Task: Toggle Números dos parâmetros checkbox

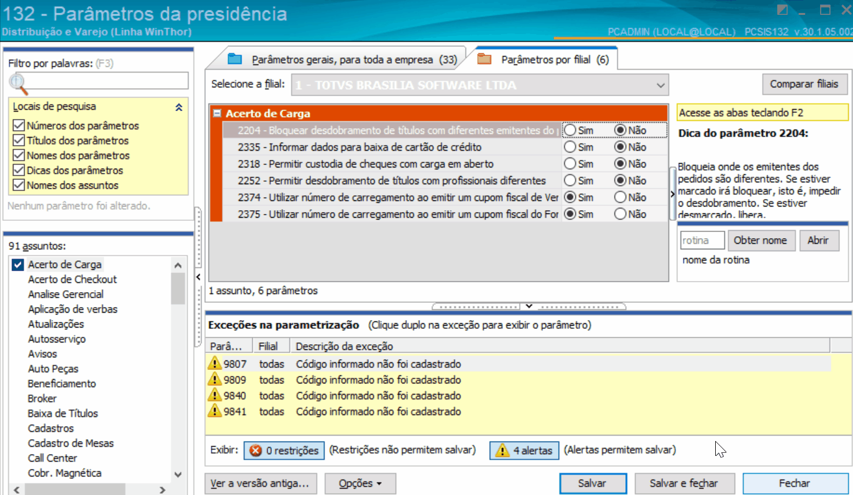Action: coord(19,126)
